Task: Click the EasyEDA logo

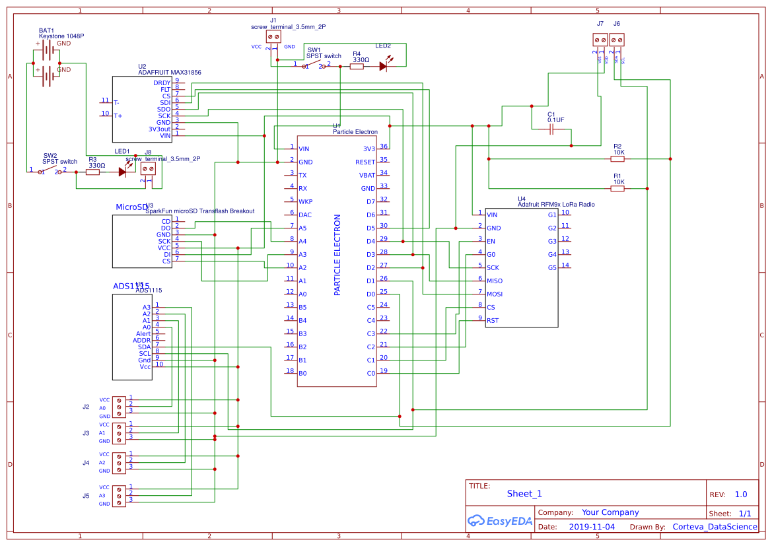Action: (499, 521)
